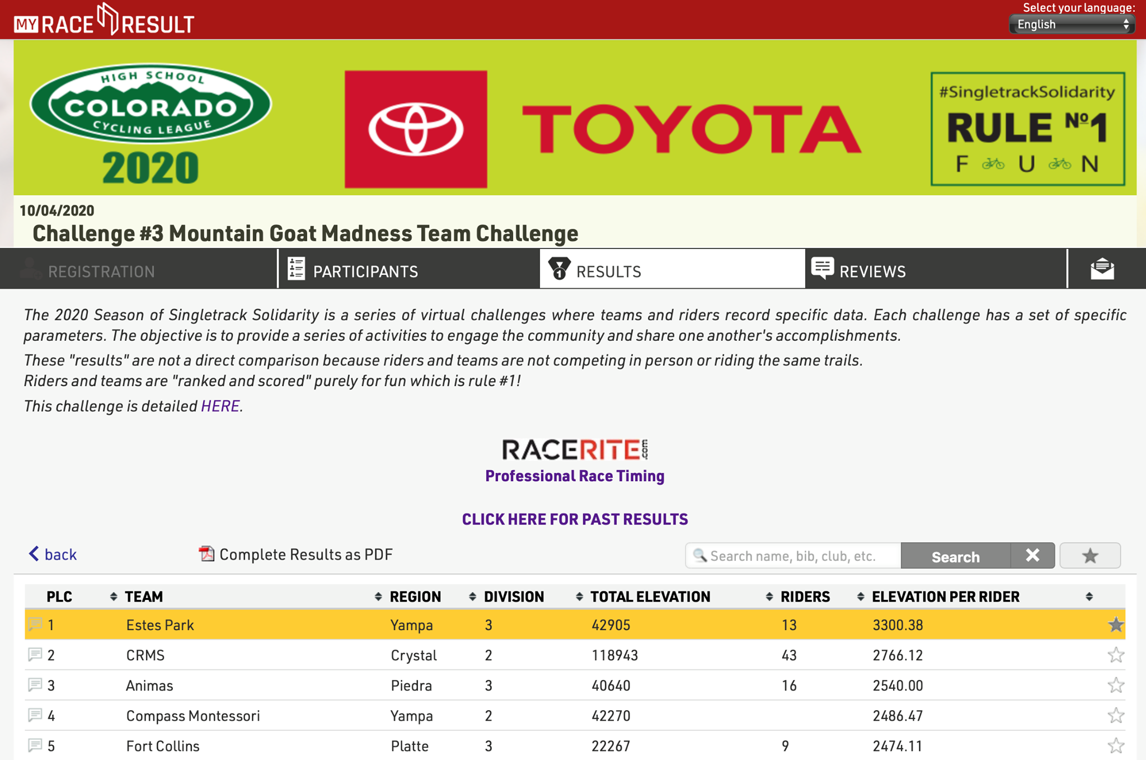Select the Piedra region cell

pyautogui.click(x=411, y=686)
